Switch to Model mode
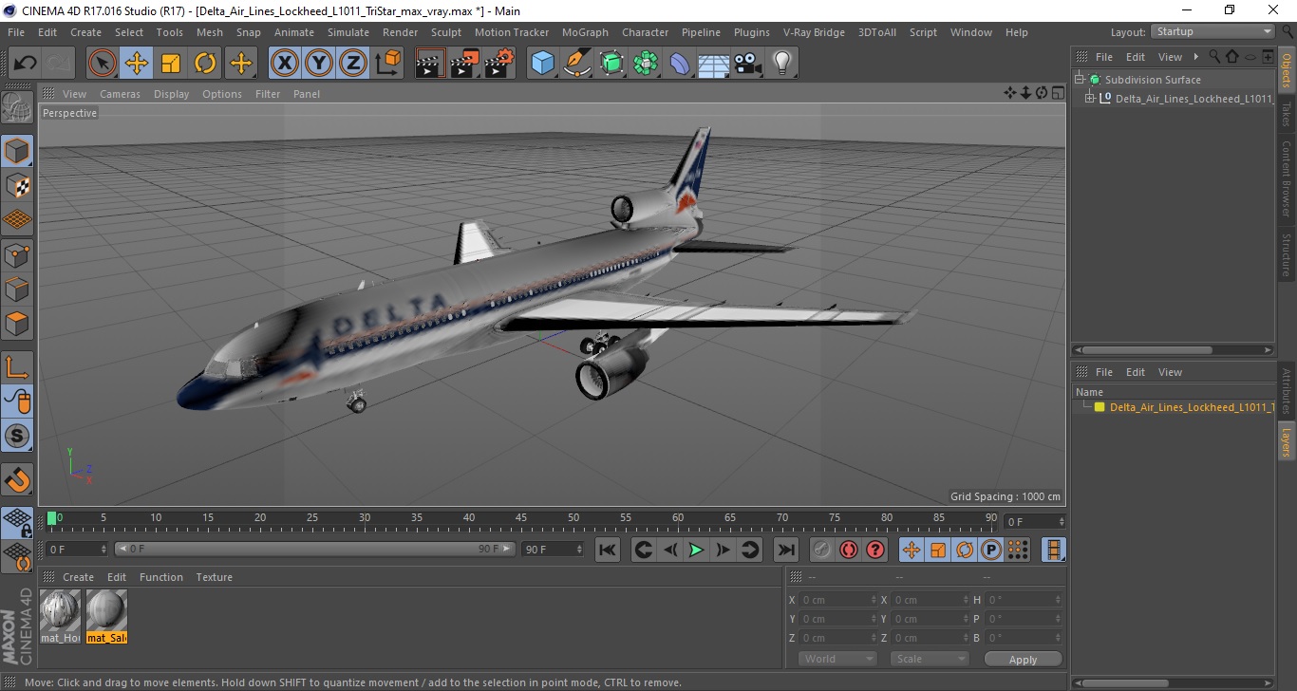Viewport: 1297px width, 691px height. pyautogui.click(x=17, y=151)
